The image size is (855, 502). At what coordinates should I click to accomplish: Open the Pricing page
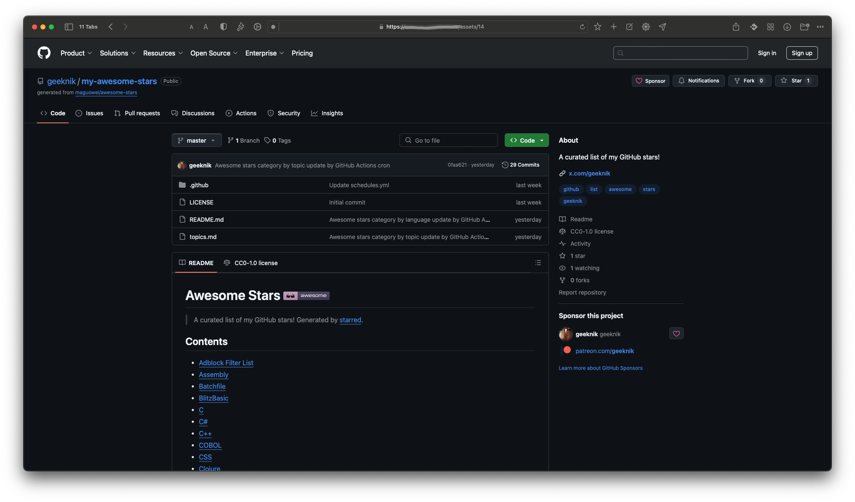(x=302, y=53)
